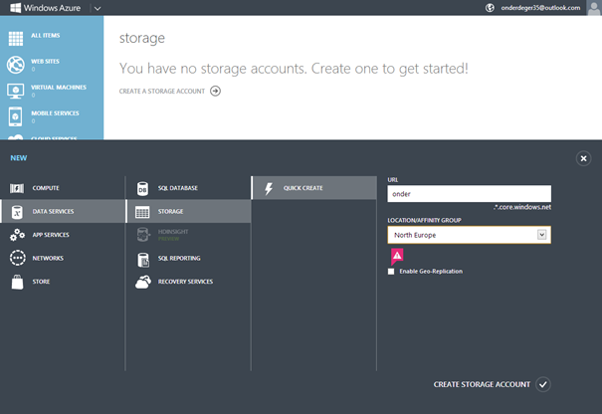Viewport: 602px width, 414px height.
Task: Click the Quick Create lightning icon
Action: click(269, 188)
